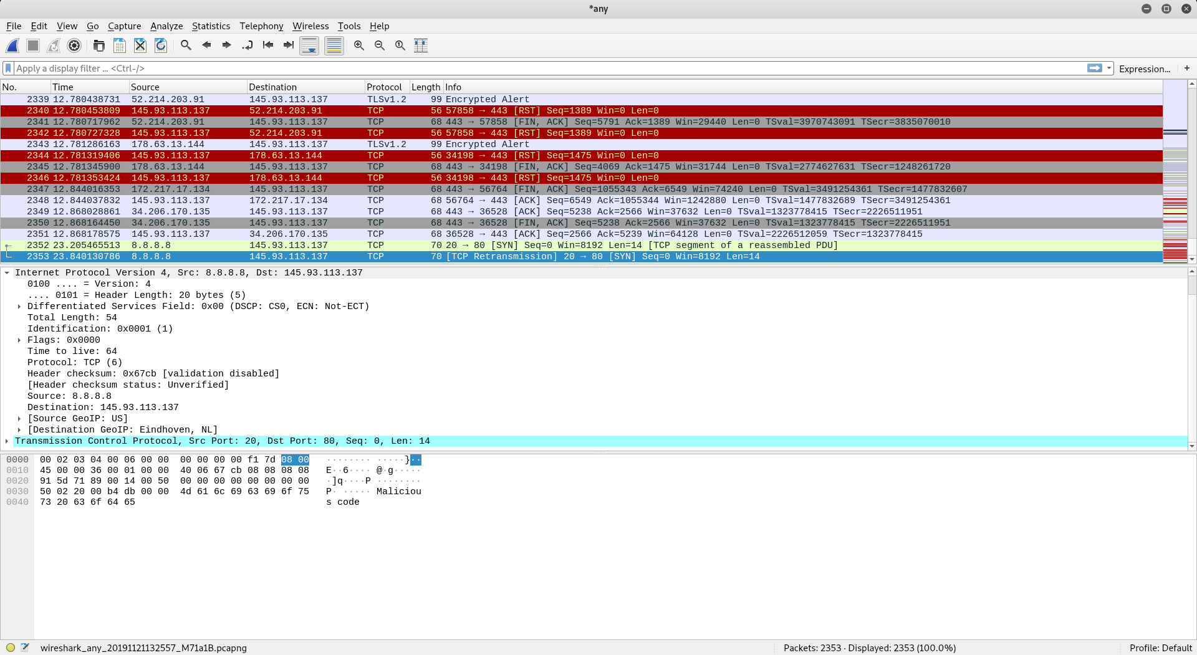This screenshot has height=655, width=1197.
Task: Click the resize columns icon
Action: coord(421,45)
